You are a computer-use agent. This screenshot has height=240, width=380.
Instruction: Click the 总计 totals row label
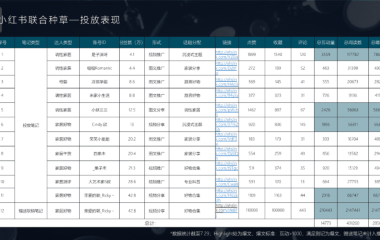pyautogui.click(x=150, y=223)
